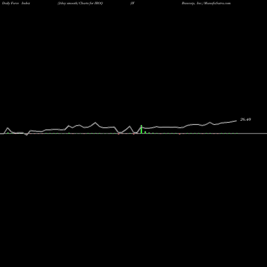Click the '(IF' text in header

(x=132, y=3)
